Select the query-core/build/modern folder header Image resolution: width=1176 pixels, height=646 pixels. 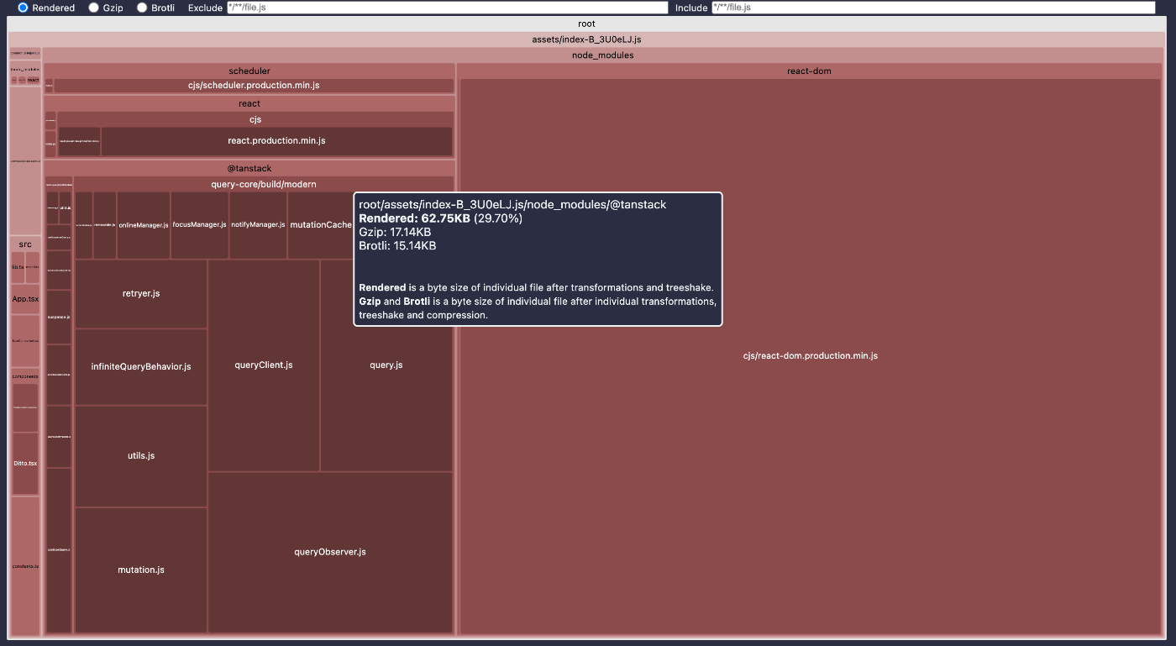[x=264, y=184]
